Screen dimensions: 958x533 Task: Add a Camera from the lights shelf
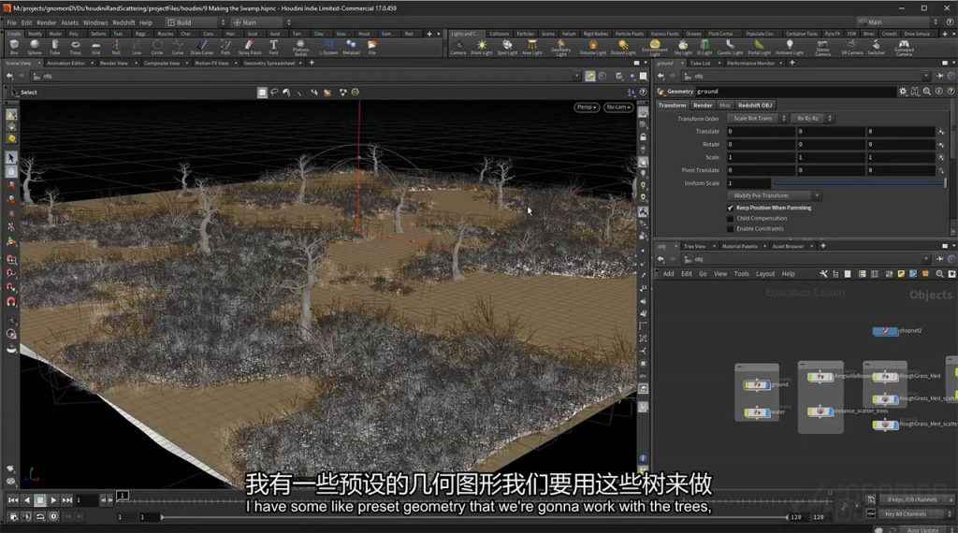458,47
